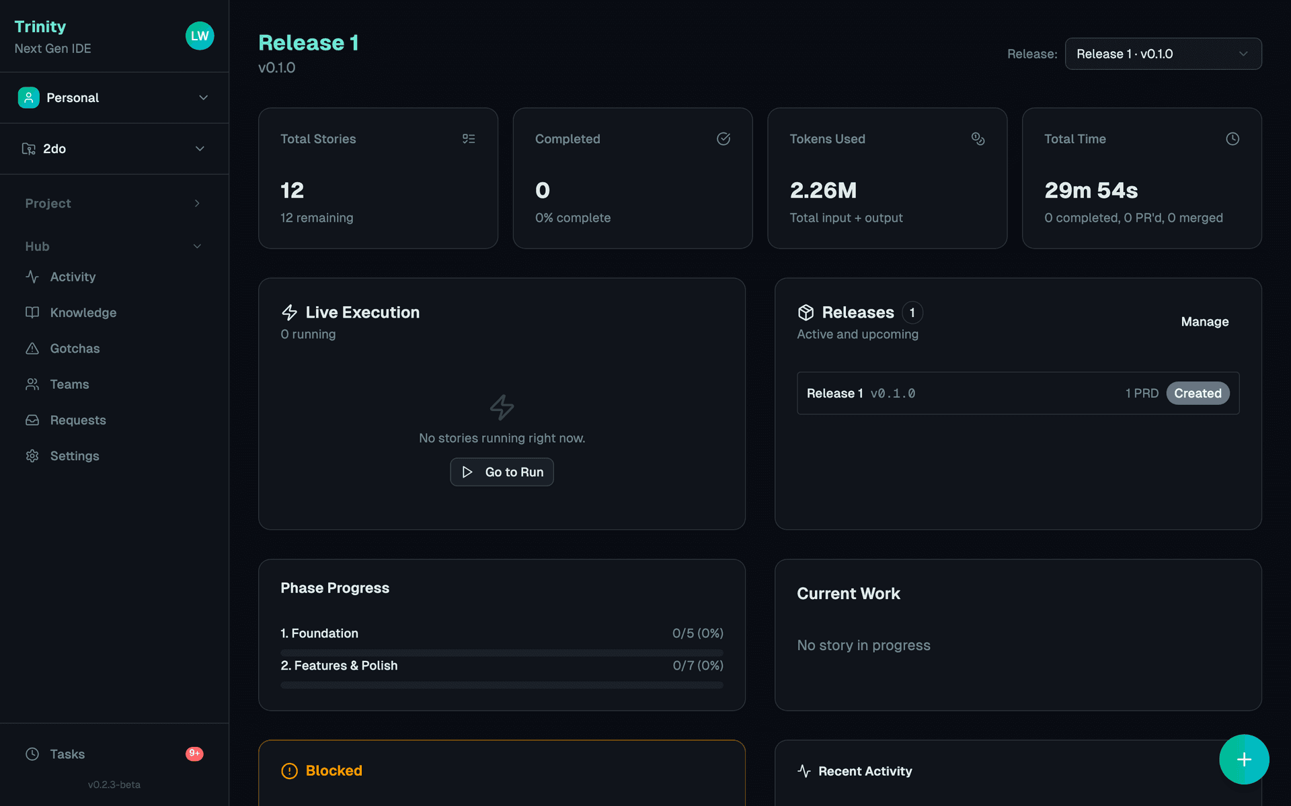The height and width of the screenshot is (806, 1291).
Task: Click the 1 PRD label
Action: tap(1142, 394)
